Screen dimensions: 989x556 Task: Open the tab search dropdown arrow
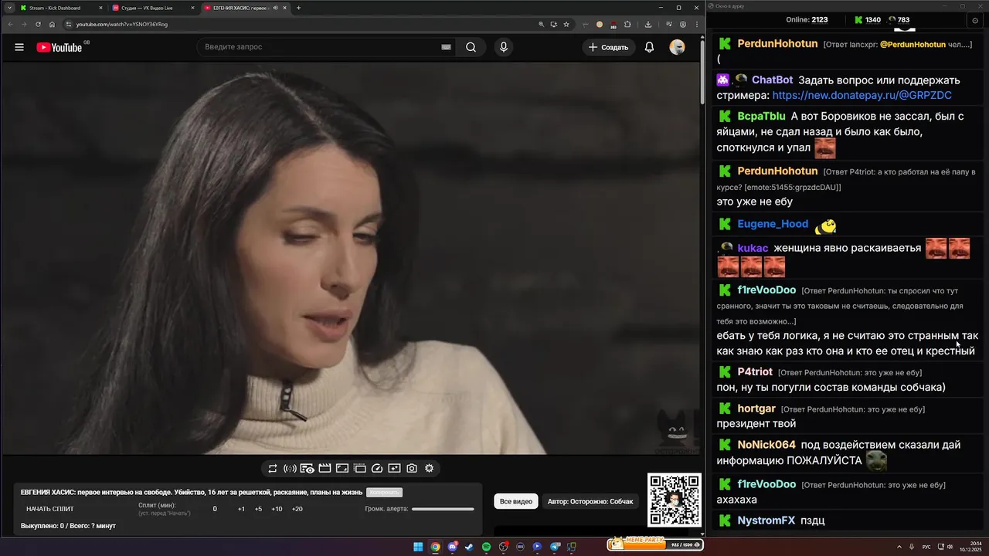(8, 8)
